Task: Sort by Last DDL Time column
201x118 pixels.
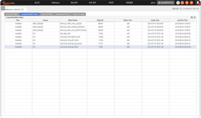Action: coord(182,20)
